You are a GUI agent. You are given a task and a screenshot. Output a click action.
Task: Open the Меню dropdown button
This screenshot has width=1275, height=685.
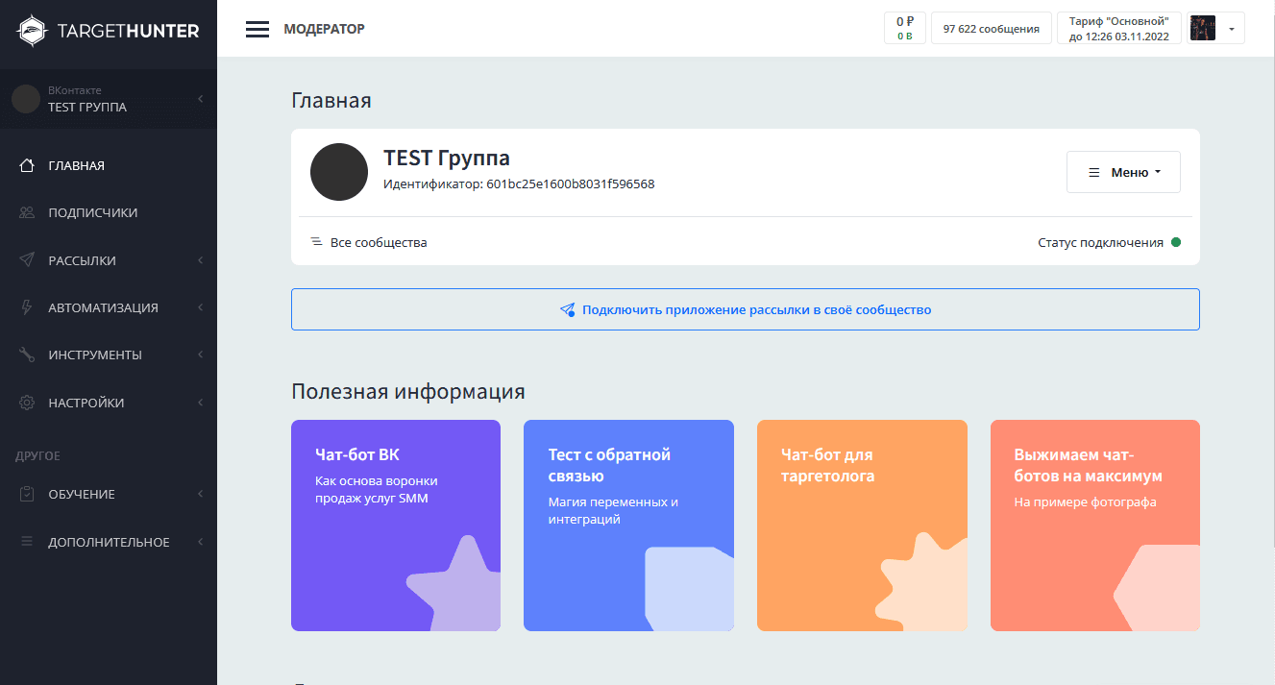1123,172
